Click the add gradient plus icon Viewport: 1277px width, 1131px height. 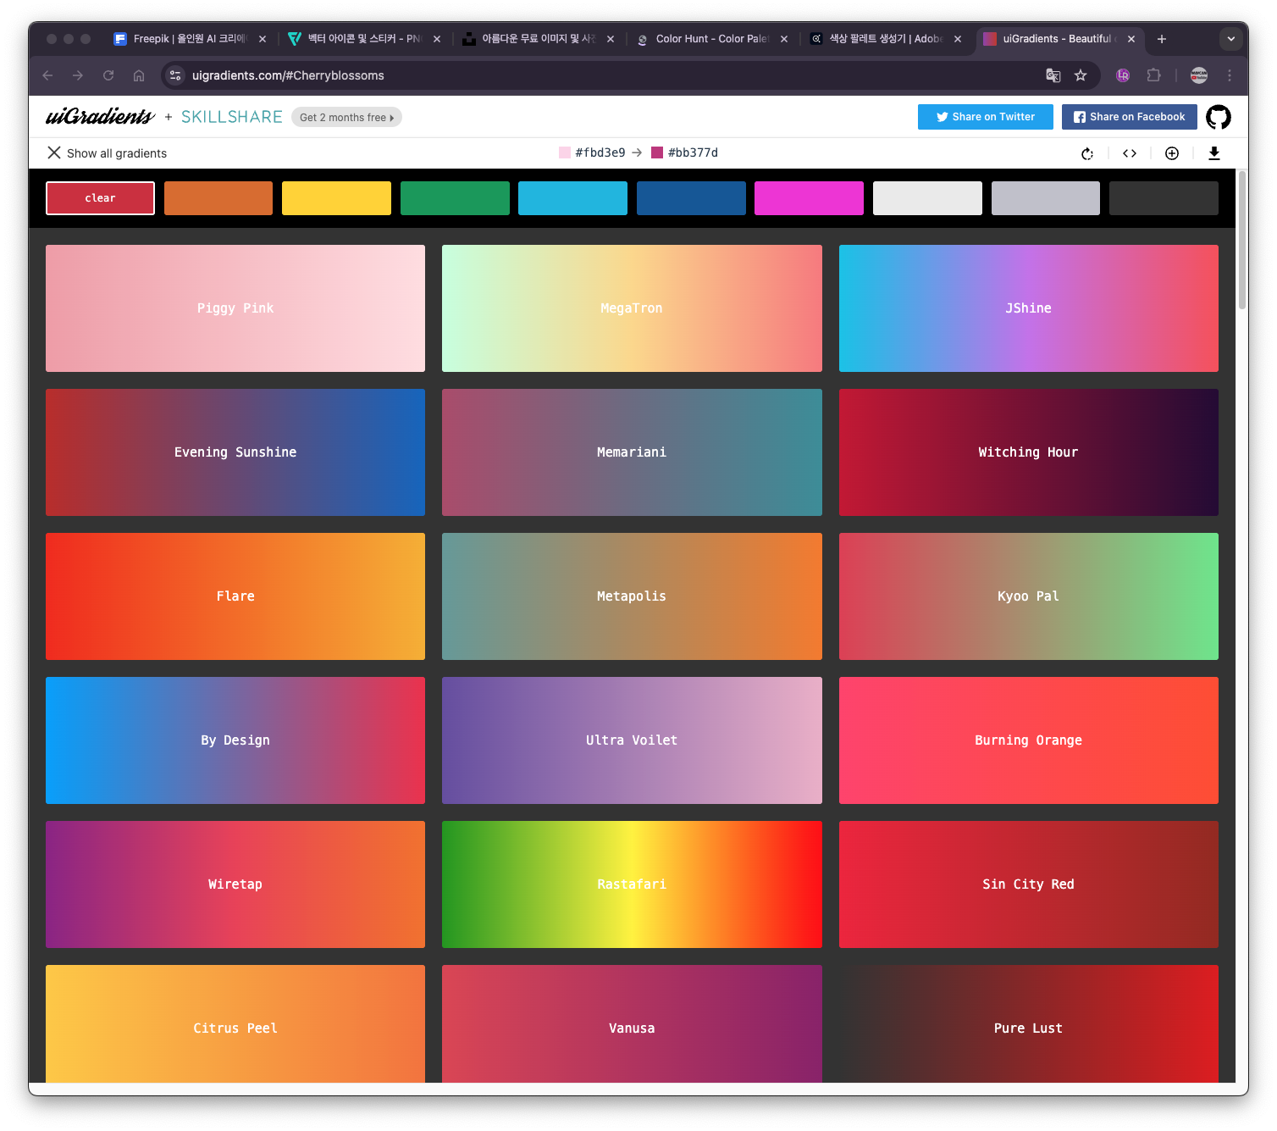(x=1172, y=153)
